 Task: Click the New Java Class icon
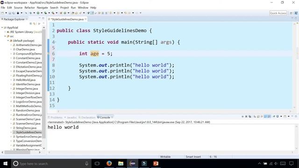click(65, 13)
